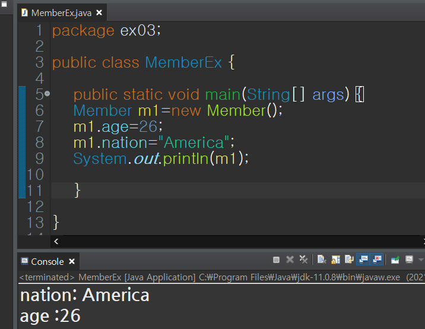This screenshot has height=329, width=425.
Task: Click terminated MemberEx launch description in Console
Action: tap(221, 277)
